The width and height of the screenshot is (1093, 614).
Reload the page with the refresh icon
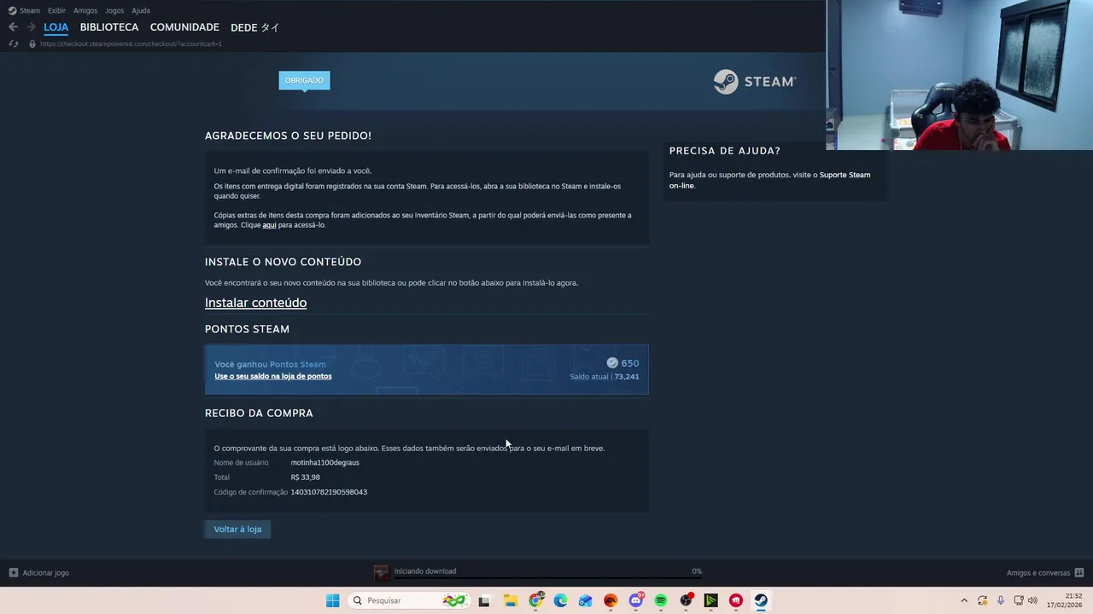click(x=14, y=43)
